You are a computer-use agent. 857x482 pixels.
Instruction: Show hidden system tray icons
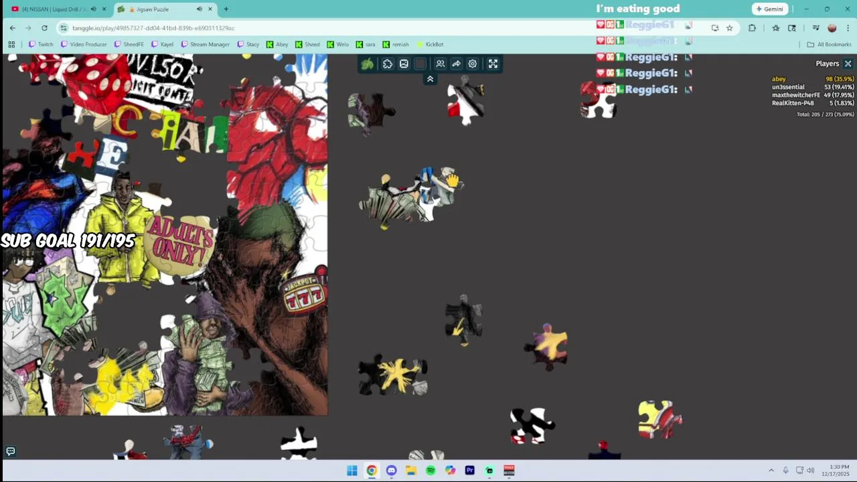(x=771, y=471)
